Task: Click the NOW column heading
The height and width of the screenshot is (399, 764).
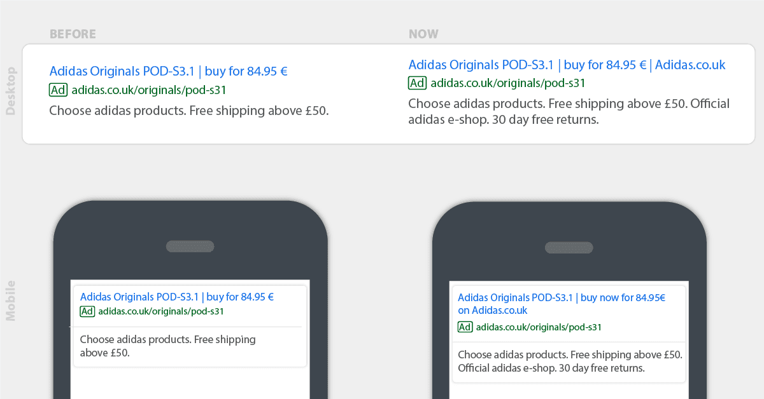Action: 423,34
